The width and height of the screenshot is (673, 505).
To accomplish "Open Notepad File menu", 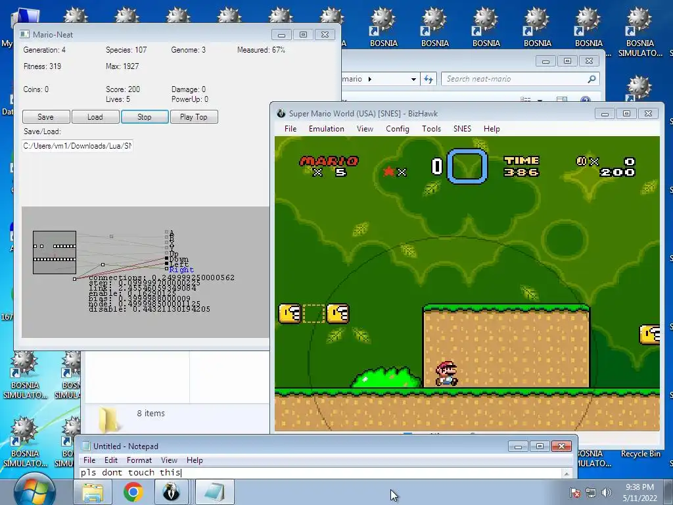I will (89, 460).
